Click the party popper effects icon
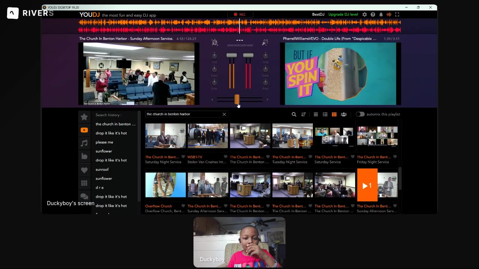 tap(265, 43)
